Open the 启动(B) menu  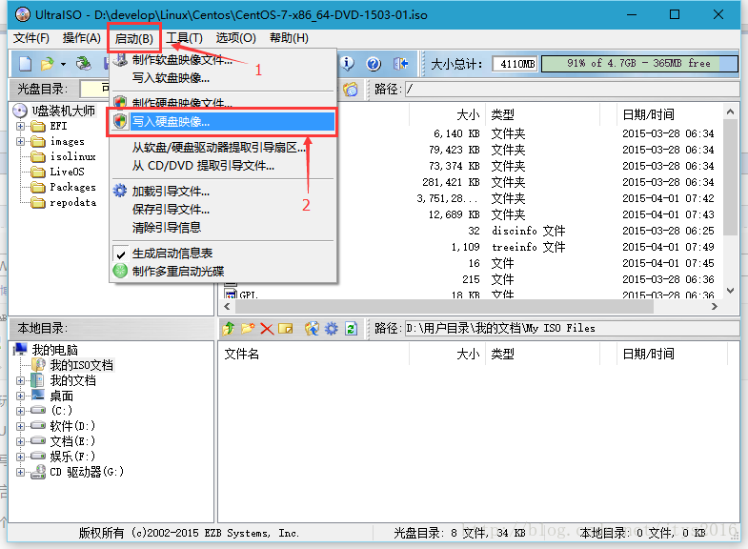click(x=134, y=38)
